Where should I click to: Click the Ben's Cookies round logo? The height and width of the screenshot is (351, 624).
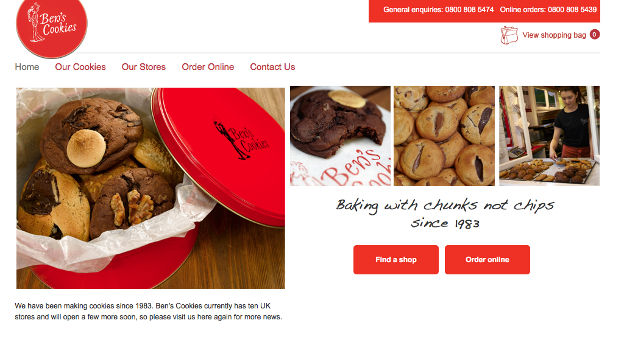click(51, 27)
